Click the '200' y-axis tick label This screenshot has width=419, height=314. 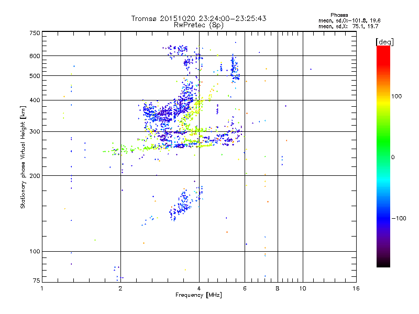click(35, 176)
